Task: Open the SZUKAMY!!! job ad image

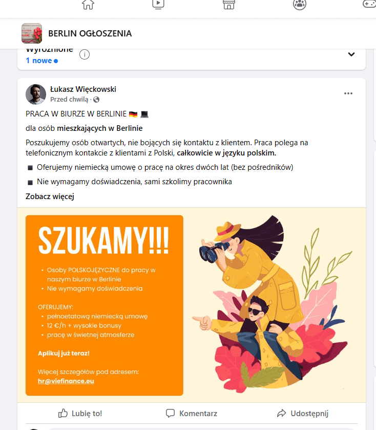Action: coord(192,305)
